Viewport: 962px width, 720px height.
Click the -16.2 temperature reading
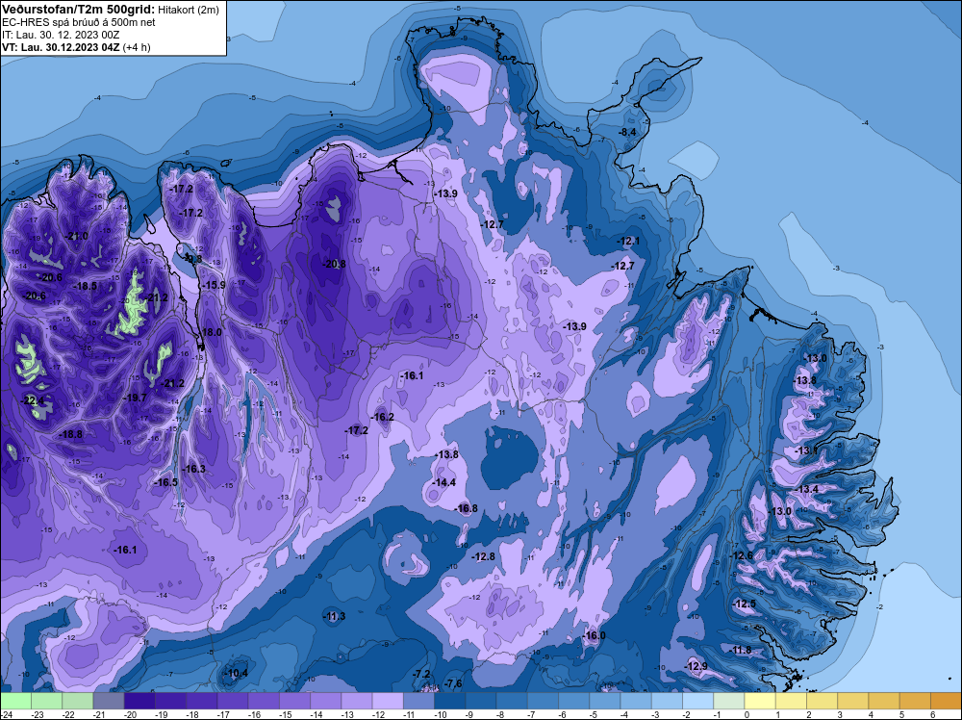coord(382,417)
